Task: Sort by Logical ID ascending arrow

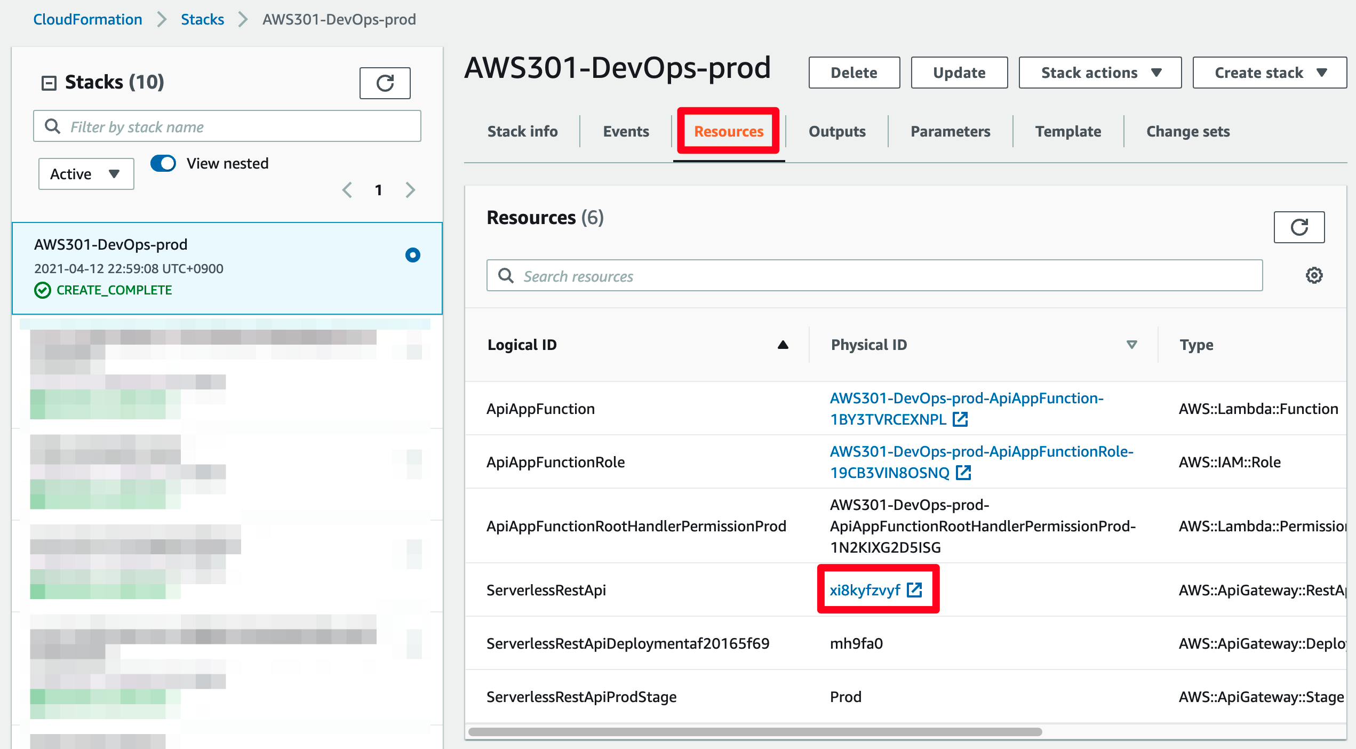Action: point(783,345)
